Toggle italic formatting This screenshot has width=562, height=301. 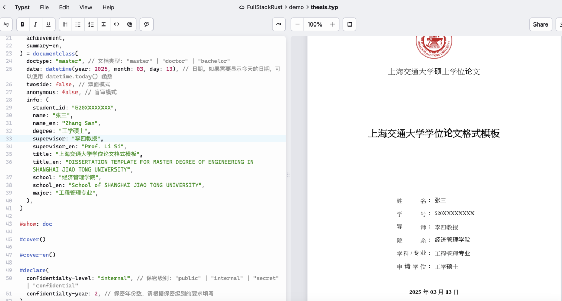(35, 24)
